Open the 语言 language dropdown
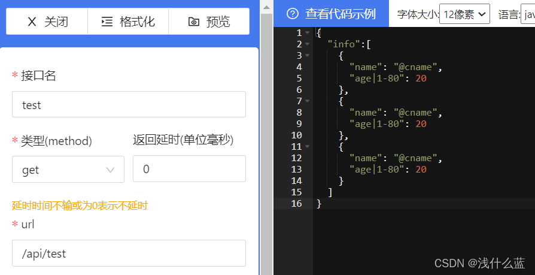The height and width of the screenshot is (275, 535). [528, 14]
